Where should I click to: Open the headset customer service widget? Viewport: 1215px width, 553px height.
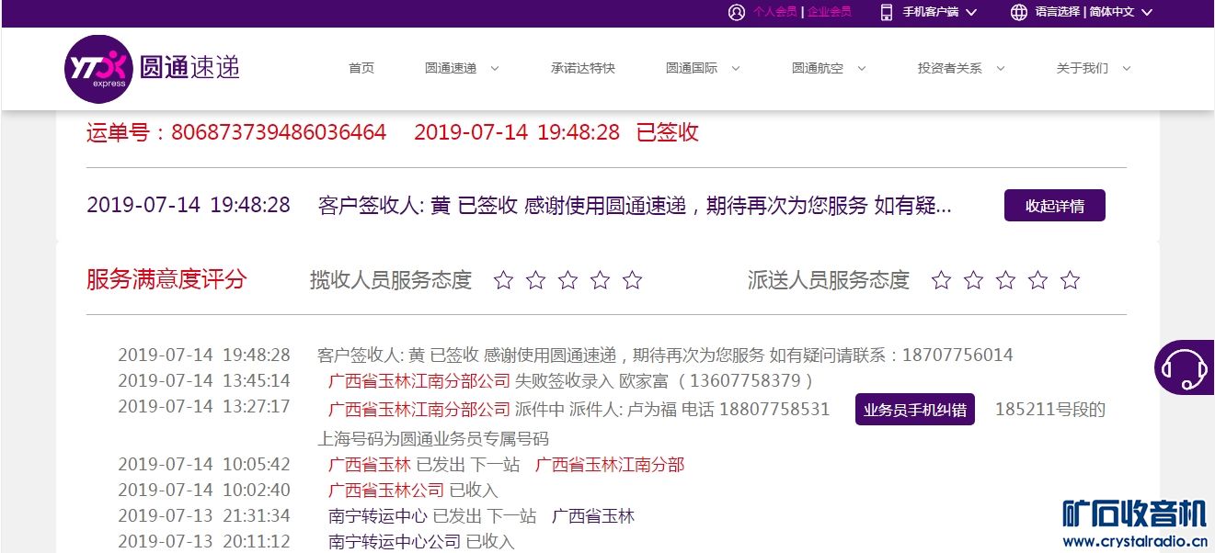pyautogui.click(x=1184, y=367)
